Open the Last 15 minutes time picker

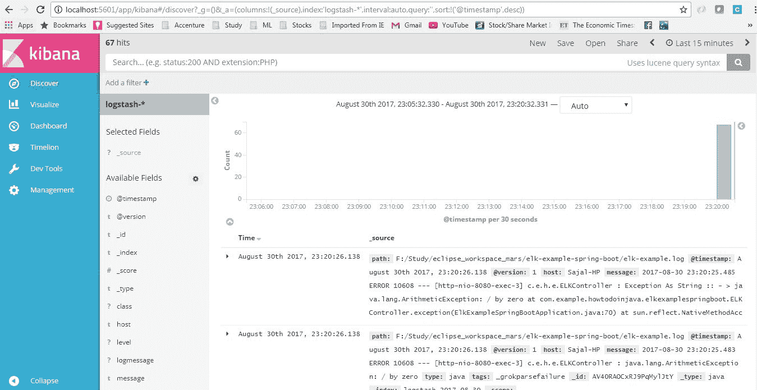click(700, 43)
